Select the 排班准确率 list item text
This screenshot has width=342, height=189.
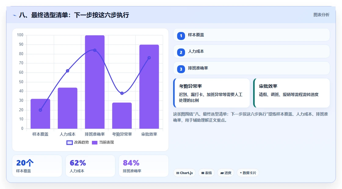198,68
